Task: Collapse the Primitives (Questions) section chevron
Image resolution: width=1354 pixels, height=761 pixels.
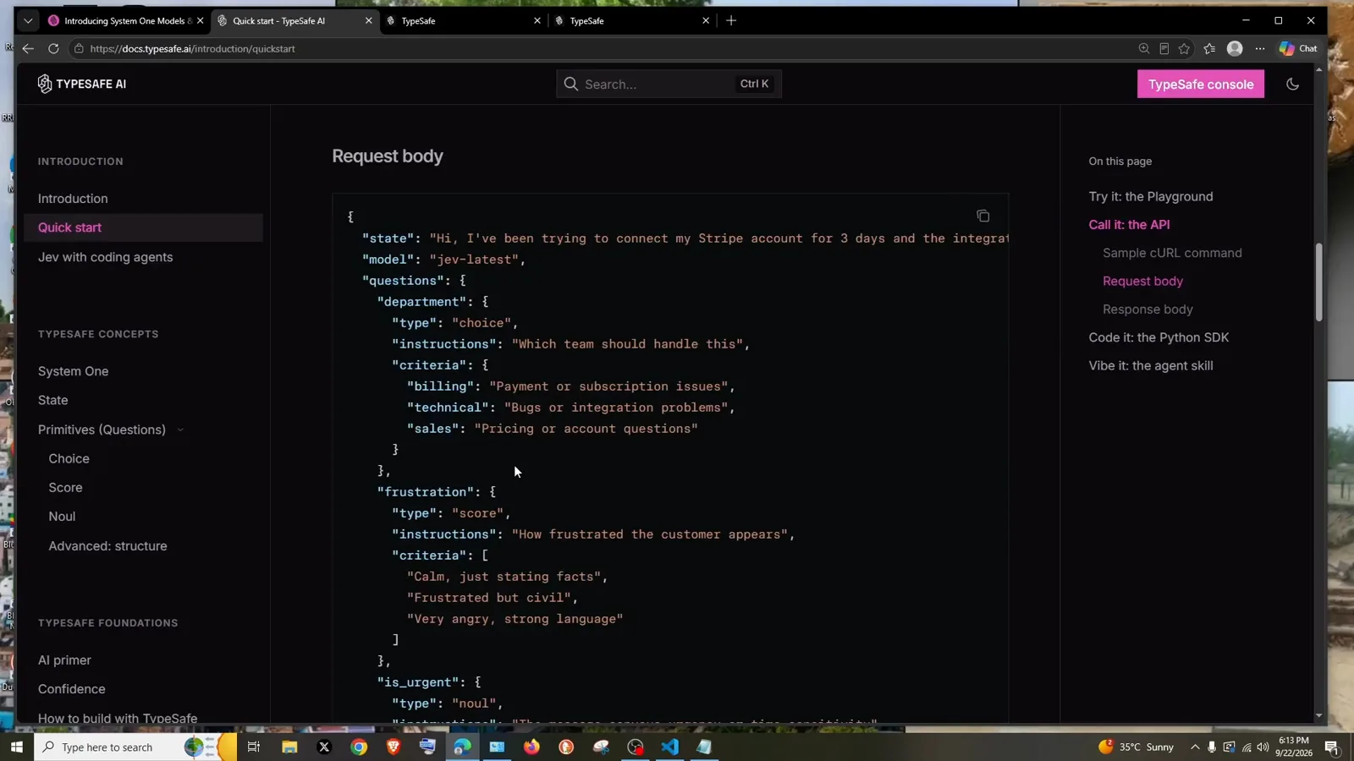Action: pyautogui.click(x=180, y=430)
